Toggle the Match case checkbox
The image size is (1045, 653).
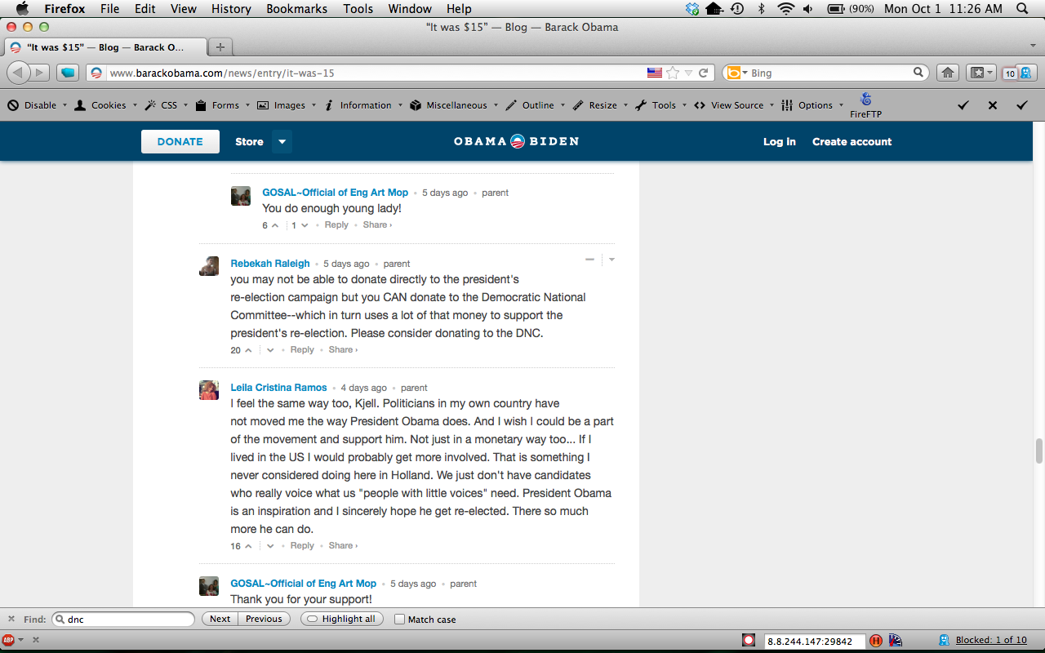click(x=399, y=620)
